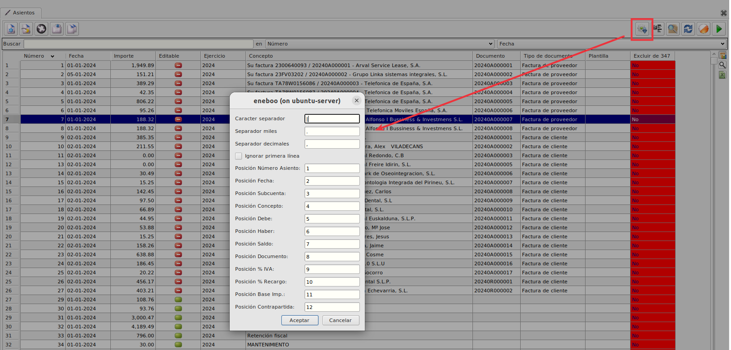The height and width of the screenshot is (350, 731).
Task: Dismiss the dialog with Cancelar
Action: click(x=341, y=320)
